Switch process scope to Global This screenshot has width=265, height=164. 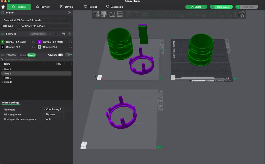[23, 55]
